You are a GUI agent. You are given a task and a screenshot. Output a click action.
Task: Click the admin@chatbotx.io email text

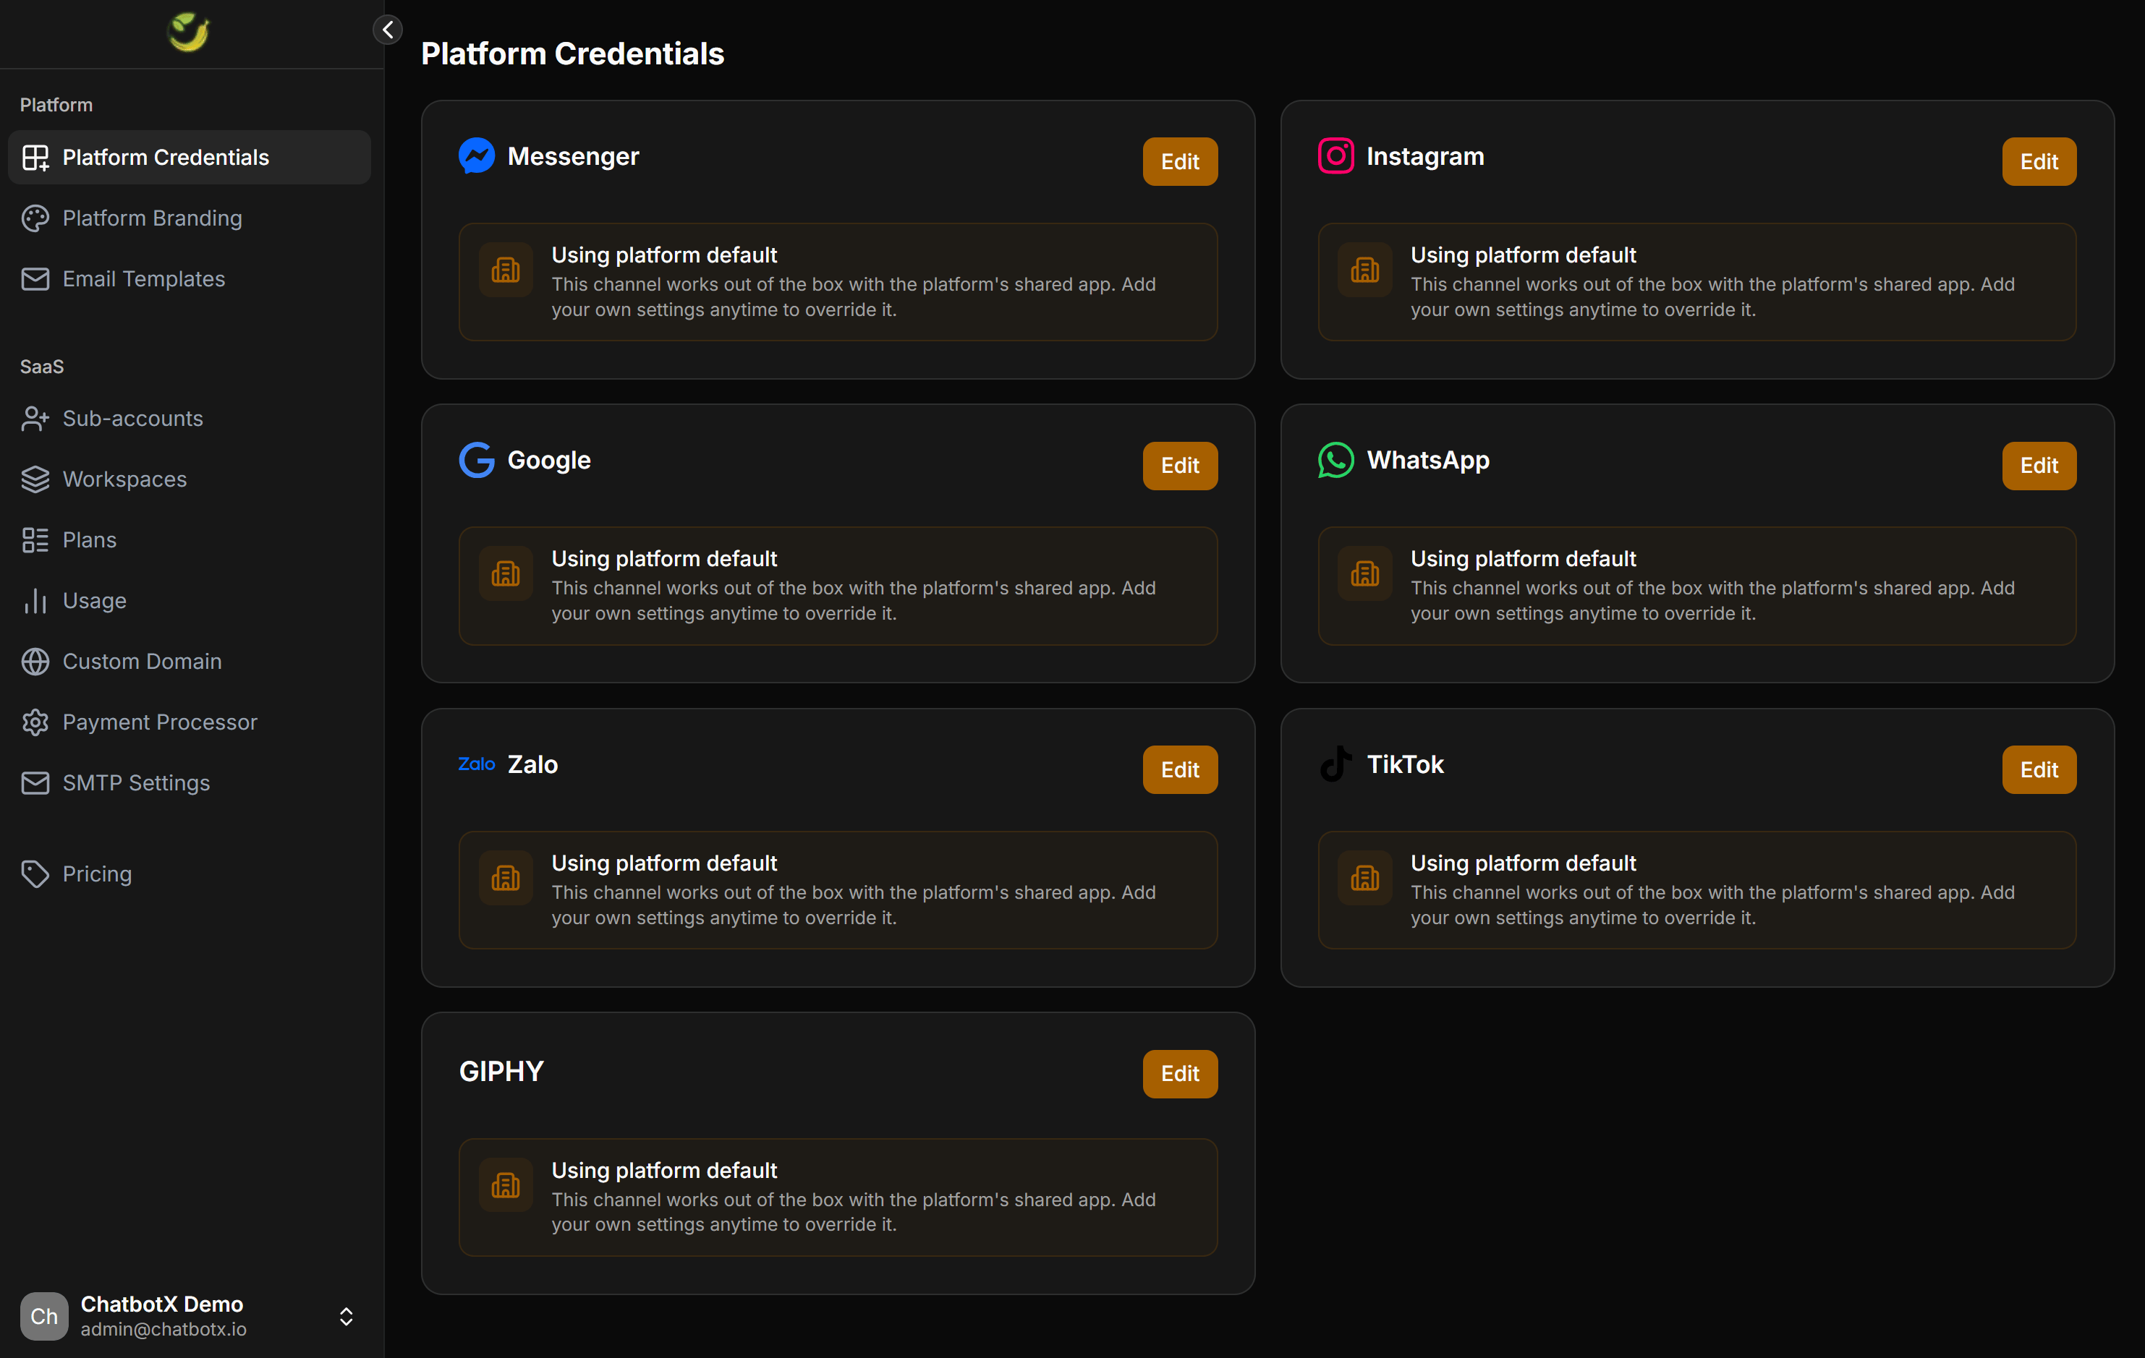[163, 1328]
